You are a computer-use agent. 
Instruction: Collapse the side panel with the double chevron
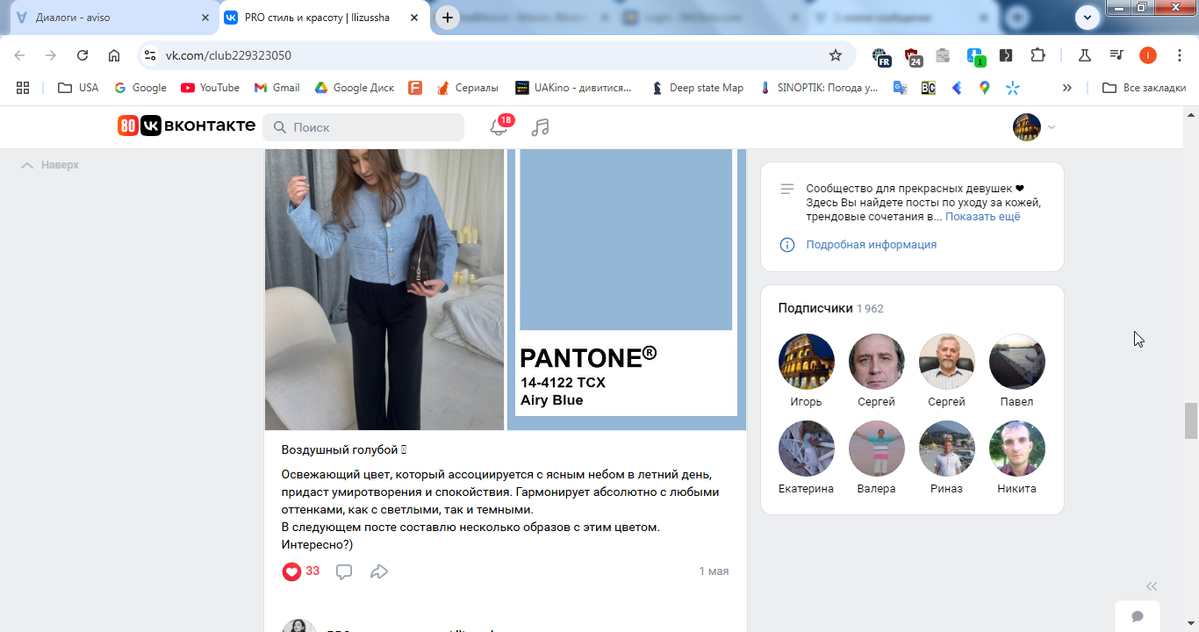click(x=1152, y=586)
